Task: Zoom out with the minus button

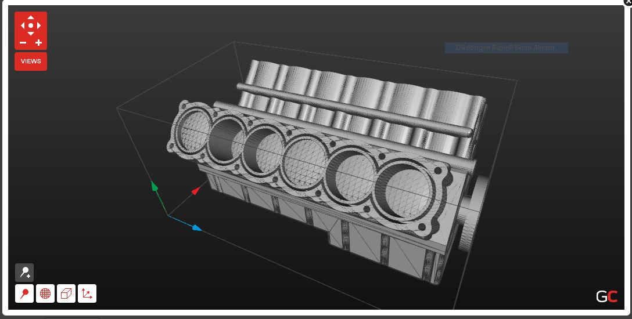Action: pos(23,43)
